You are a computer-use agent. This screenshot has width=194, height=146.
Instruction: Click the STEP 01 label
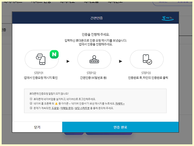point(38,73)
